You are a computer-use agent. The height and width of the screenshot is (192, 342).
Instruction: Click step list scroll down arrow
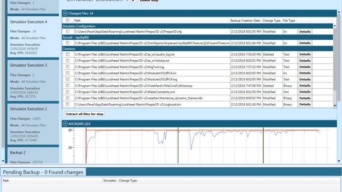3,161
